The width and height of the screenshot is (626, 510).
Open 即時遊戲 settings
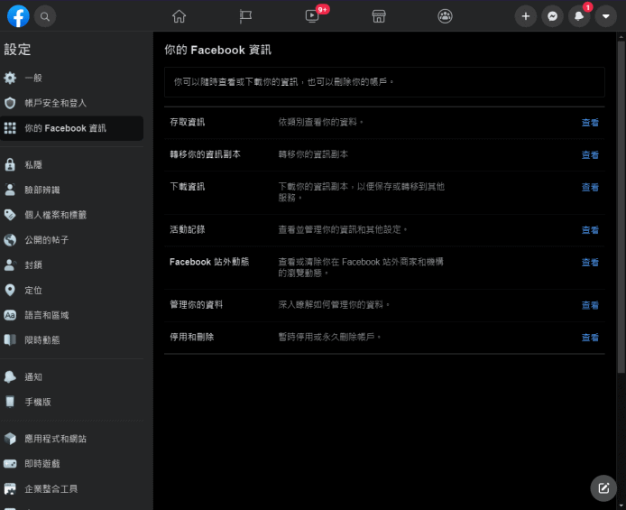point(72,464)
